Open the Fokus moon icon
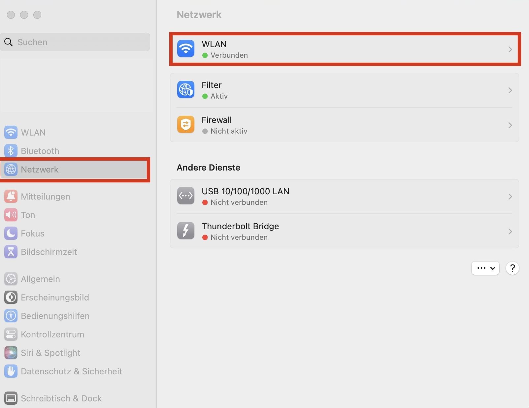 (x=11, y=233)
